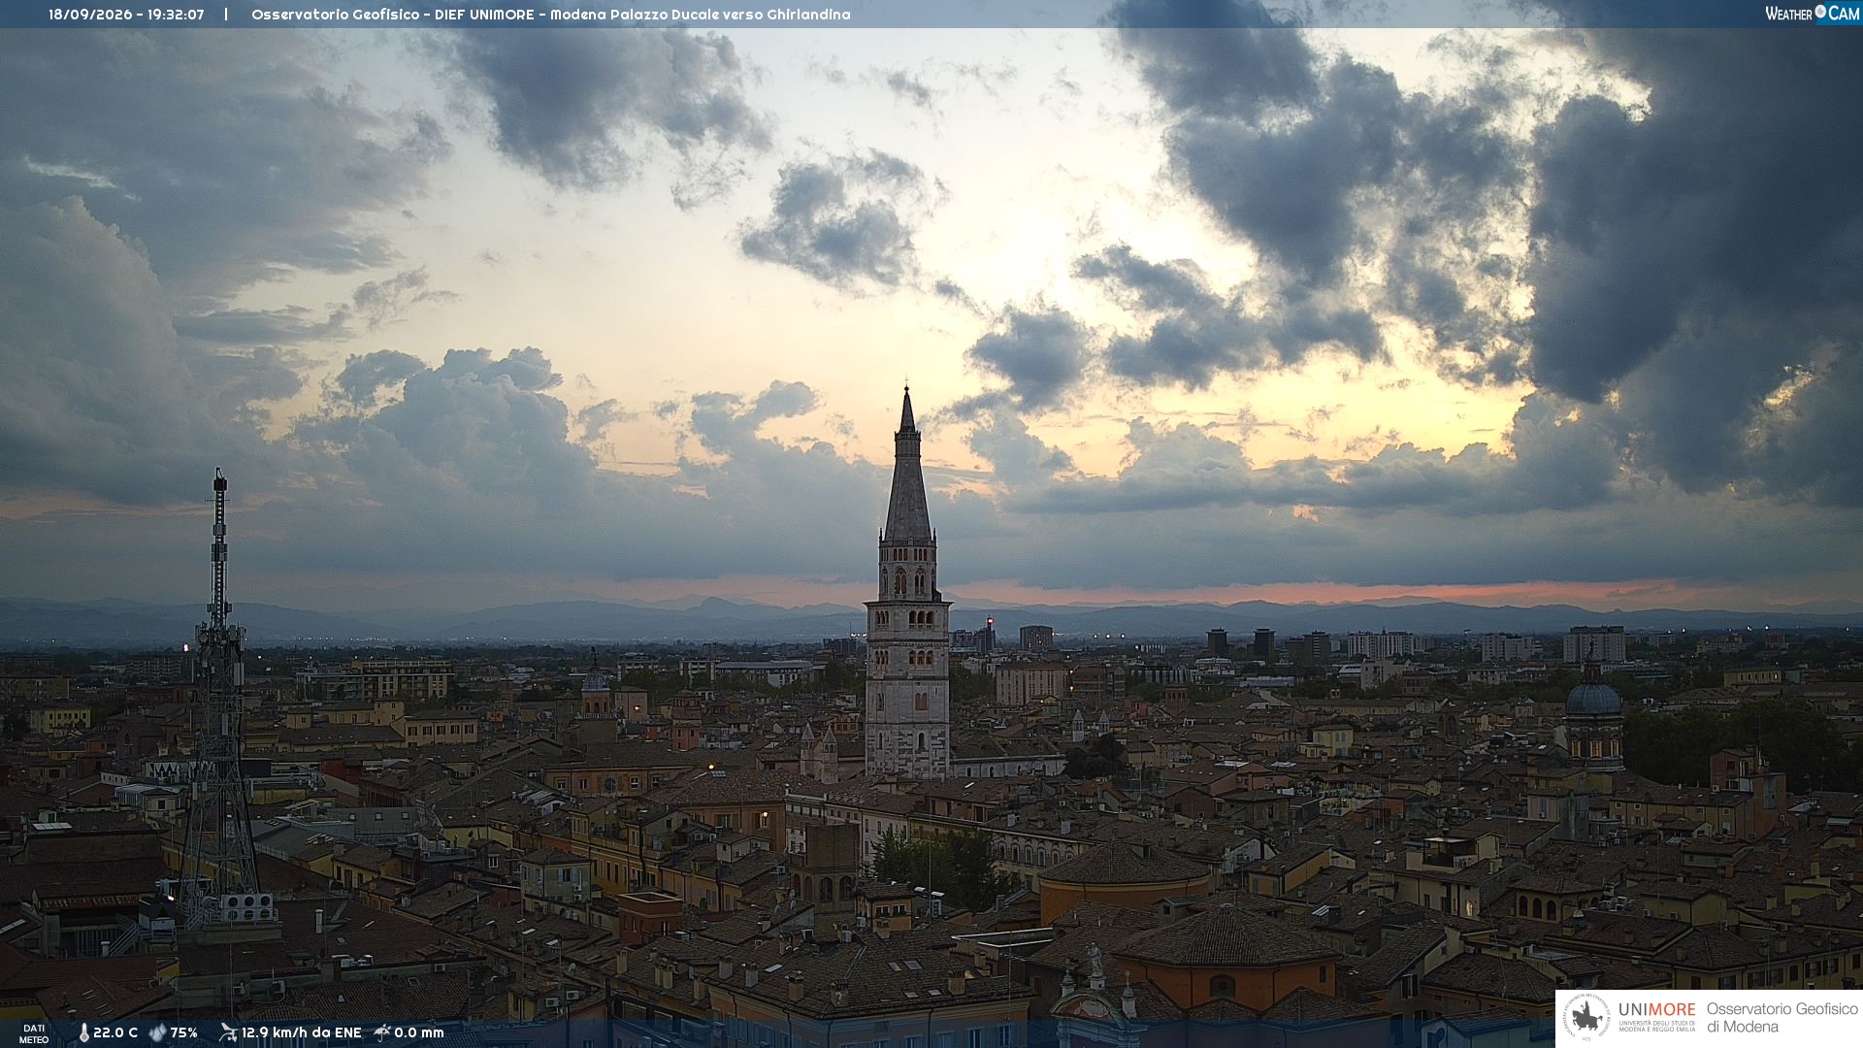Click the date and time stamp 18/09/2026

[x=126, y=15]
